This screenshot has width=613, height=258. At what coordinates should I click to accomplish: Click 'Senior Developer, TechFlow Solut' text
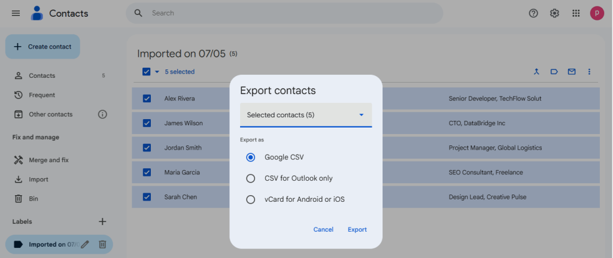point(495,99)
